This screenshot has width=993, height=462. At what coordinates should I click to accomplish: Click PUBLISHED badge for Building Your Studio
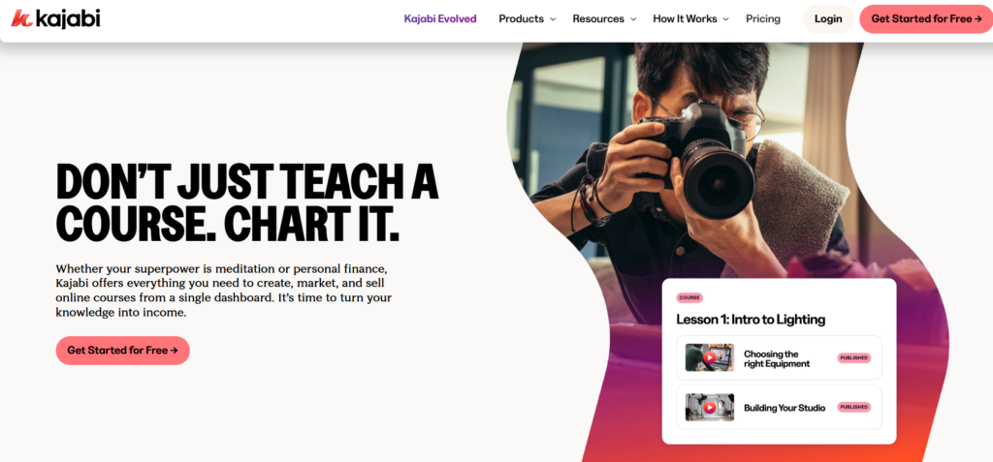[853, 407]
